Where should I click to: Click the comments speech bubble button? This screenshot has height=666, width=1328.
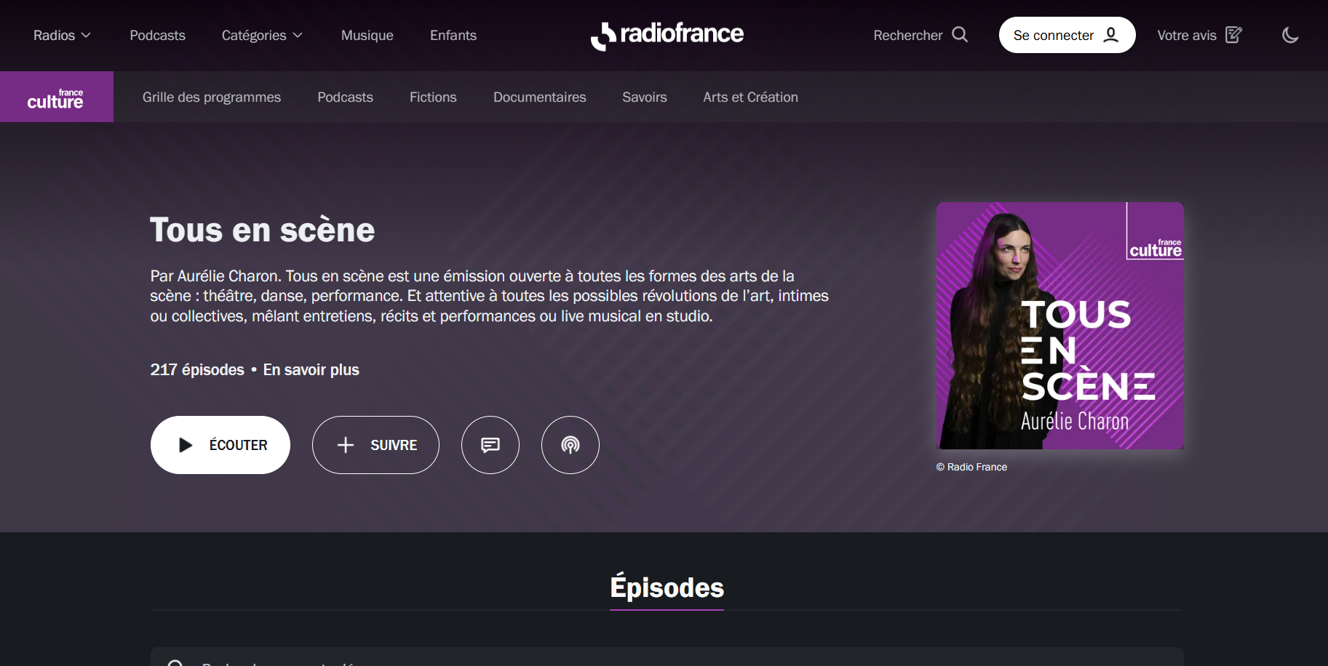click(x=490, y=445)
